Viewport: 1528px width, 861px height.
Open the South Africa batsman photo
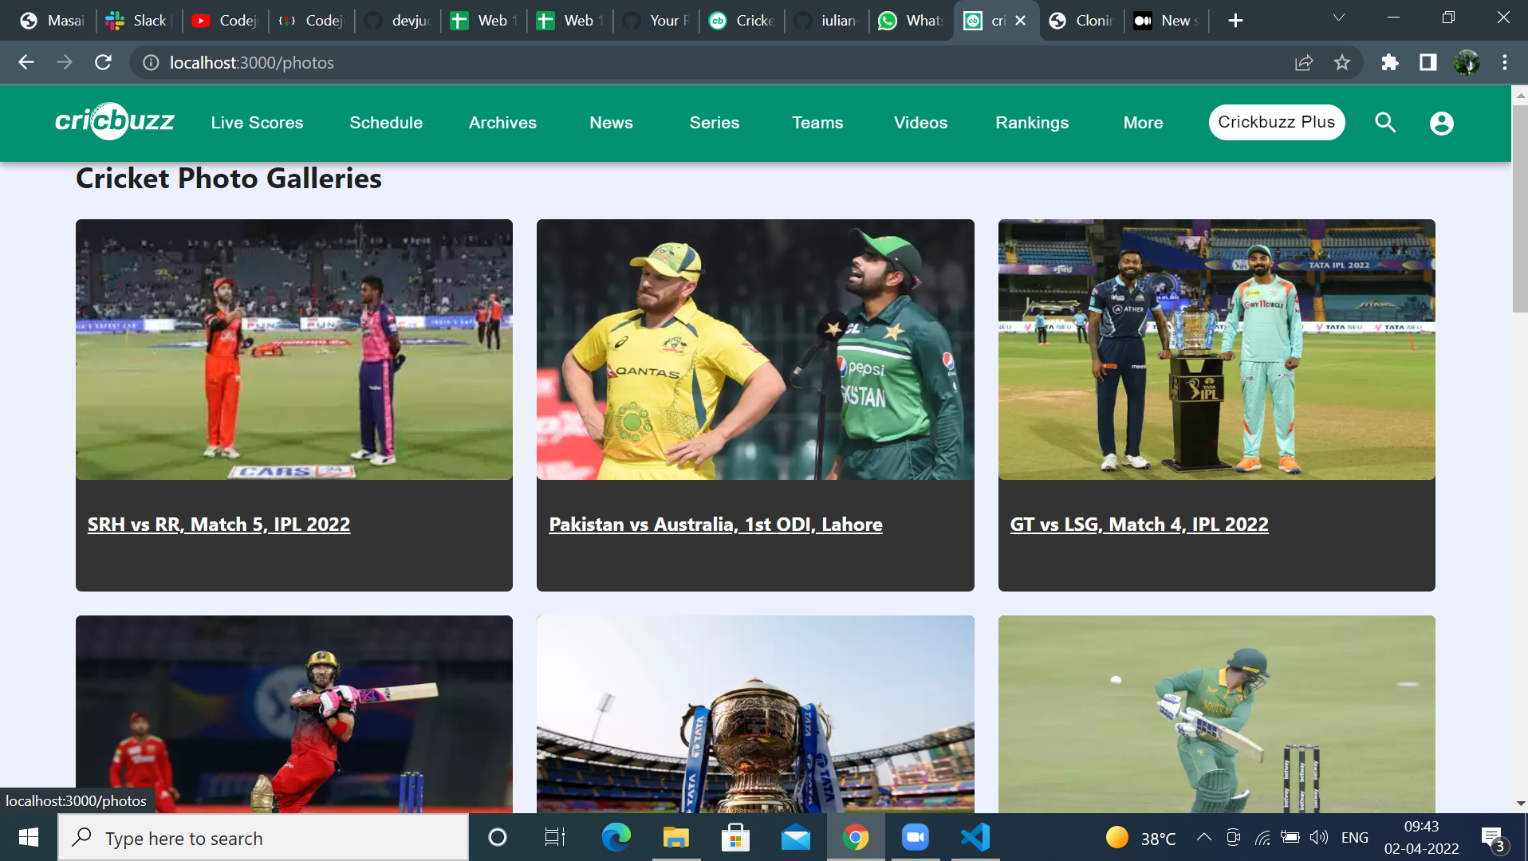pos(1216,714)
